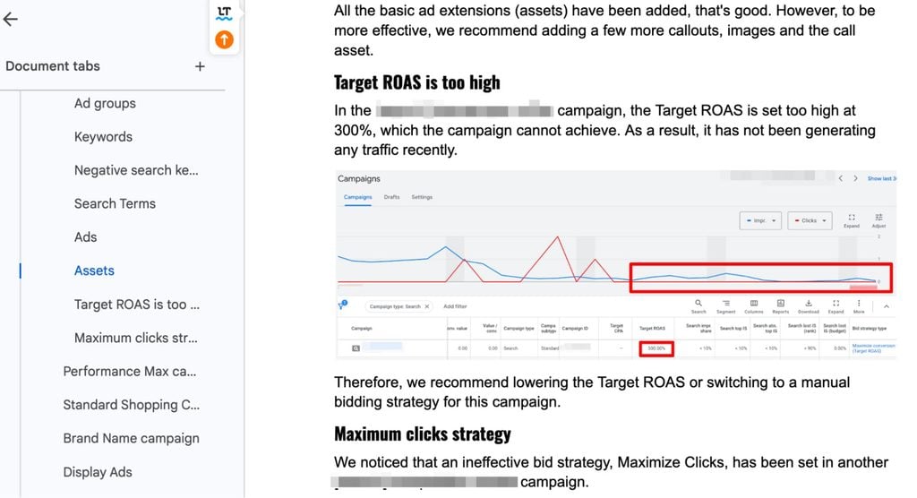Click the table Expand icon
This screenshot has width=917, height=498.
click(836, 306)
